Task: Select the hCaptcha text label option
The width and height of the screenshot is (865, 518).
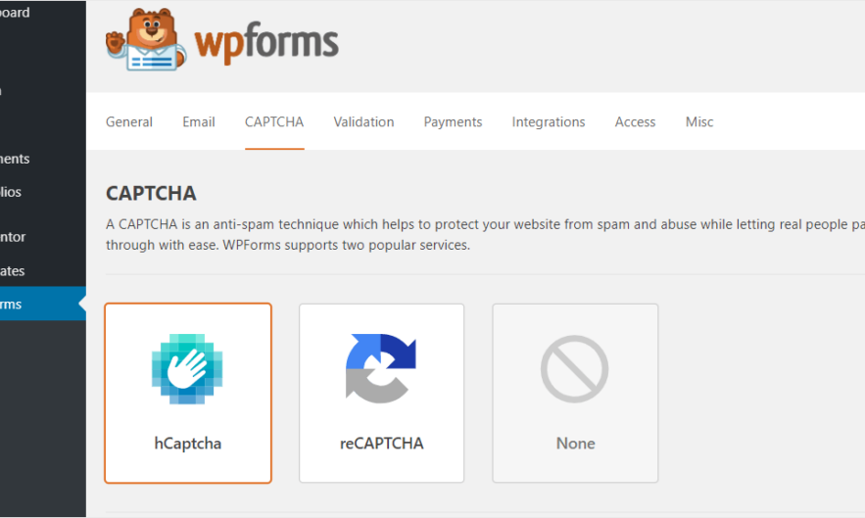Action: (188, 444)
